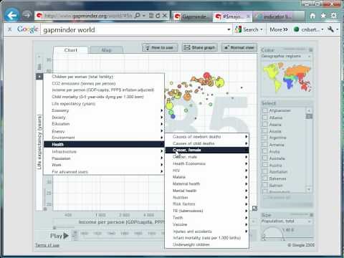The height and width of the screenshot is (258, 344).
Task: Expand the Economy submenu
Action: [103, 110]
